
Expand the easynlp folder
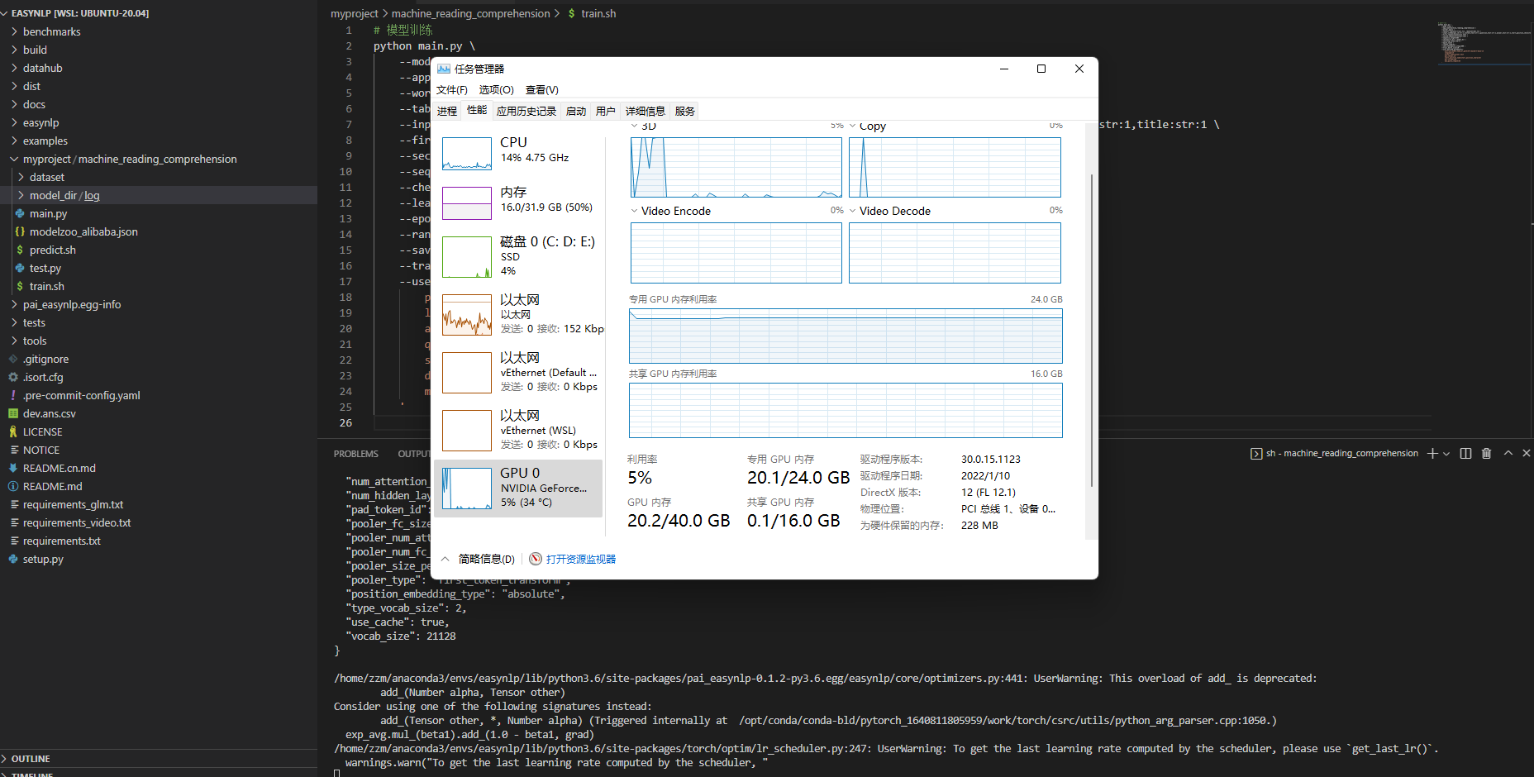[159, 122]
